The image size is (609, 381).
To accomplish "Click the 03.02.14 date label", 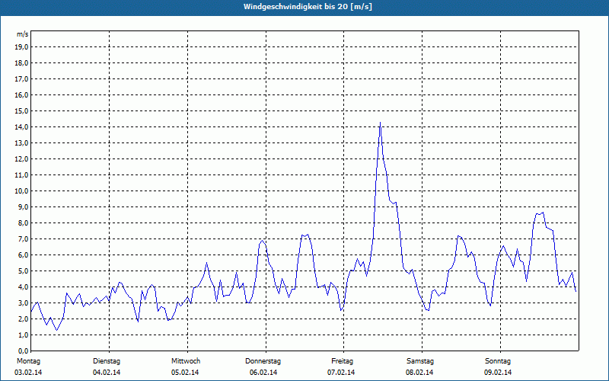I will [28, 373].
